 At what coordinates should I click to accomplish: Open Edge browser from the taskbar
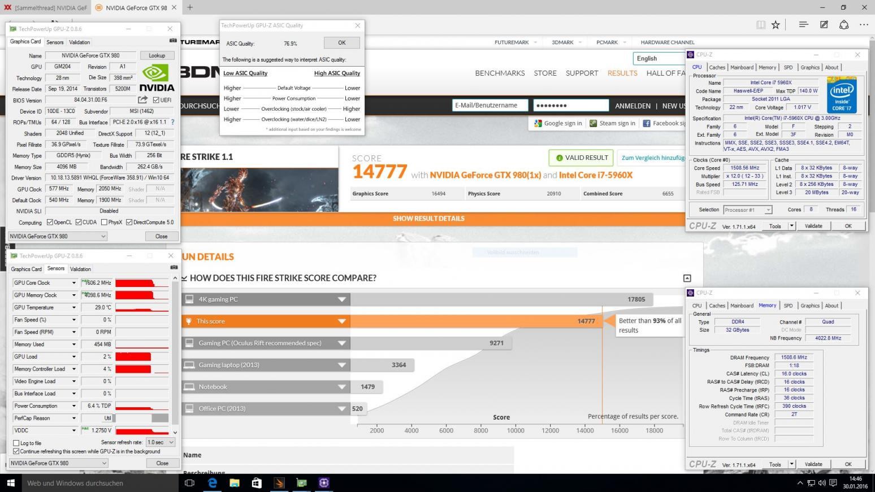pyautogui.click(x=213, y=483)
